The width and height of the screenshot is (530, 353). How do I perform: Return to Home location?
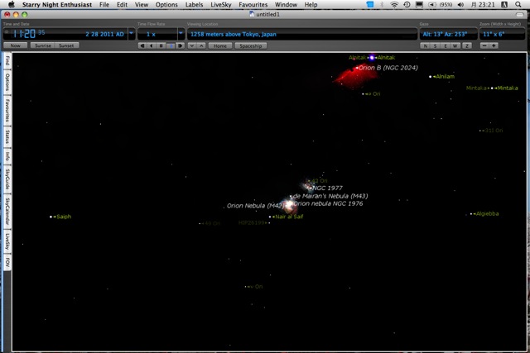(220, 46)
